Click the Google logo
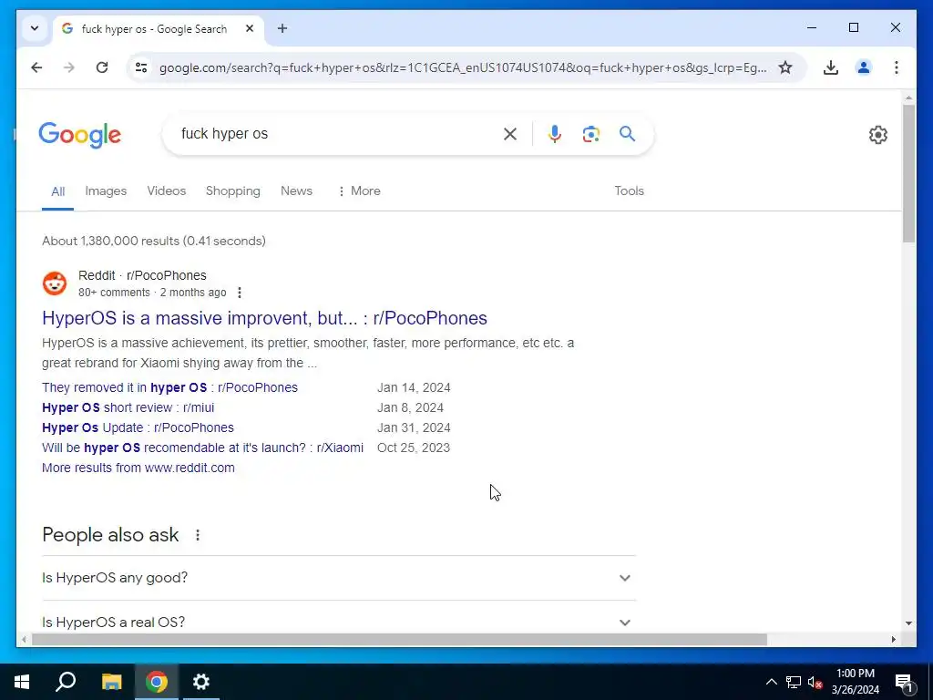Image resolution: width=933 pixels, height=700 pixels. 80,136
